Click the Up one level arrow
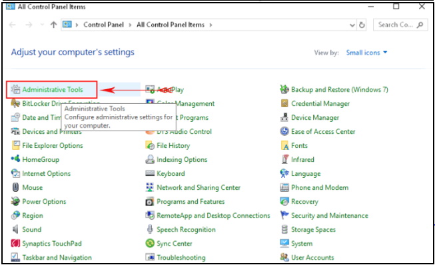 coord(53,25)
